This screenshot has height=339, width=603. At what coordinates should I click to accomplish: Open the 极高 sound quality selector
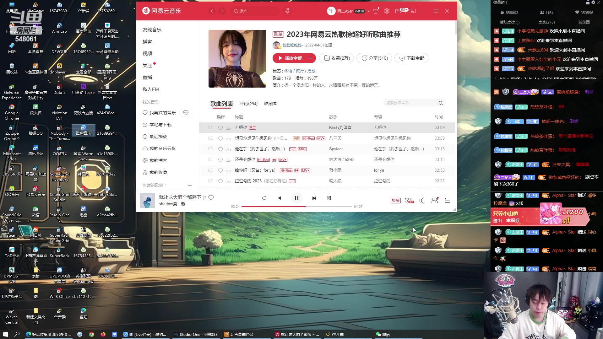click(396, 201)
